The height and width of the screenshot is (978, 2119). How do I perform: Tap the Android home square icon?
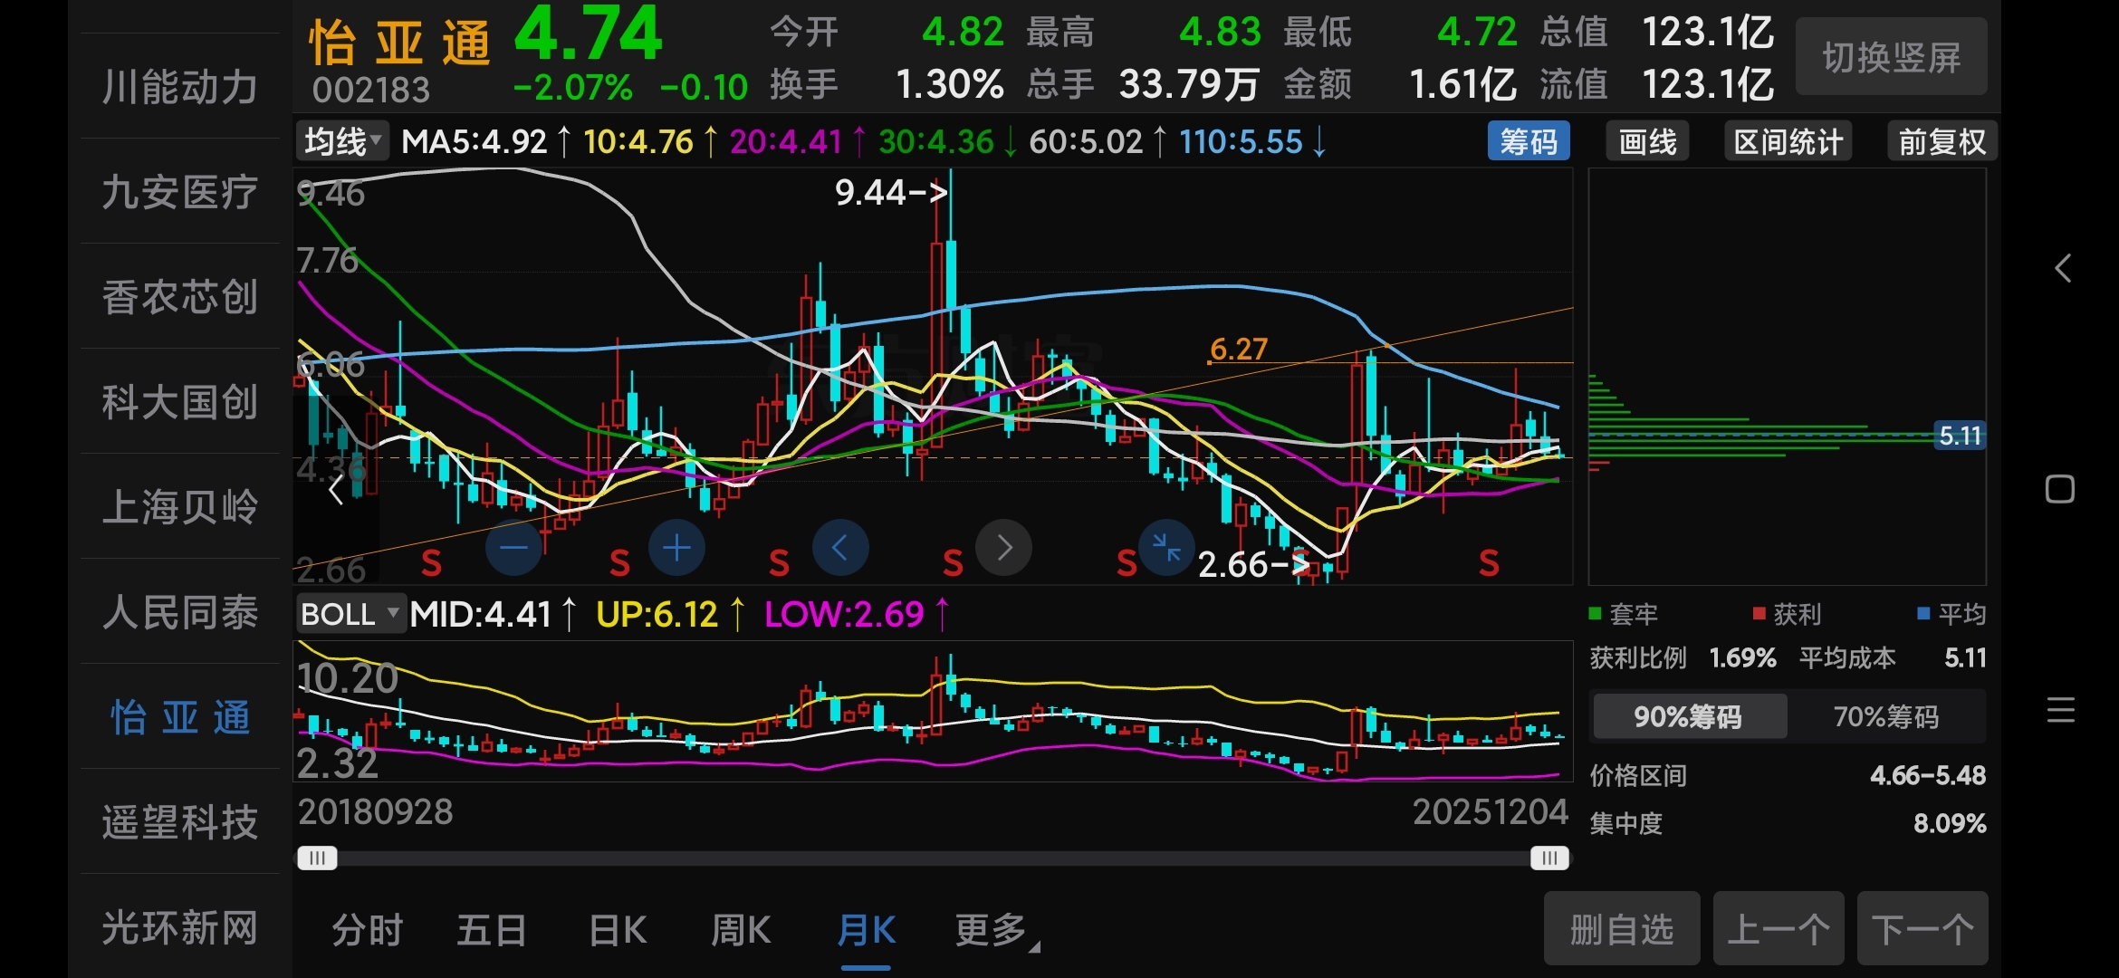[2060, 489]
